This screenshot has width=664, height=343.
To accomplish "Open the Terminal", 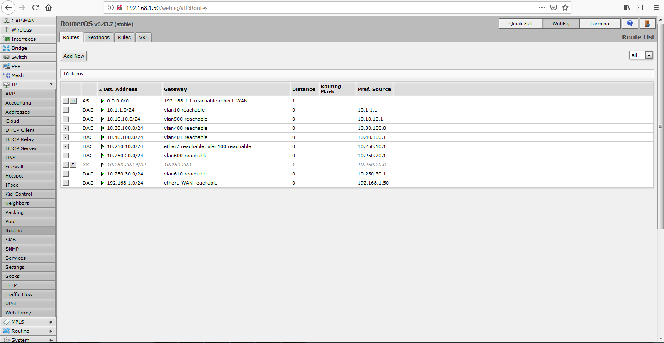I will pos(600,24).
